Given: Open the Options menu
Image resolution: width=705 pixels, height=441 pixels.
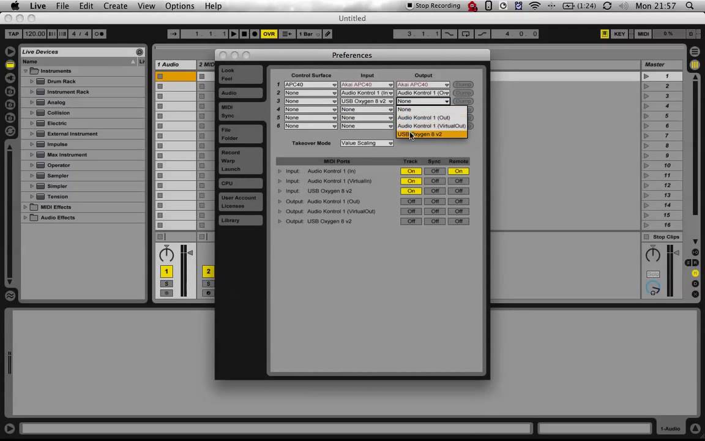Looking at the screenshot, I should pos(179,6).
